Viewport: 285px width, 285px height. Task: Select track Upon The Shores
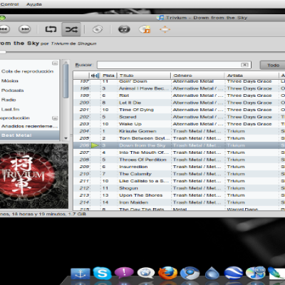tap(179, 195)
